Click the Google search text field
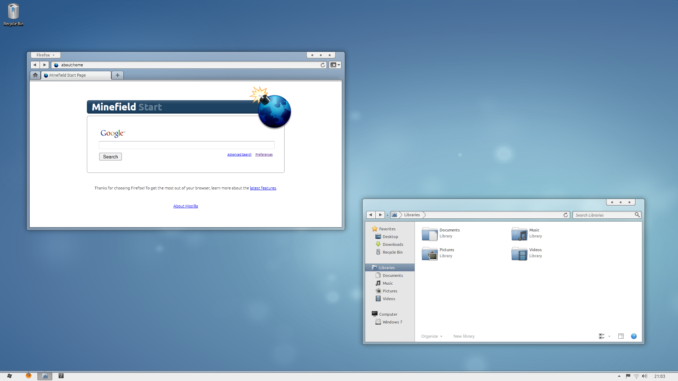The height and width of the screenshot is (381, 678). pos(186,145)
